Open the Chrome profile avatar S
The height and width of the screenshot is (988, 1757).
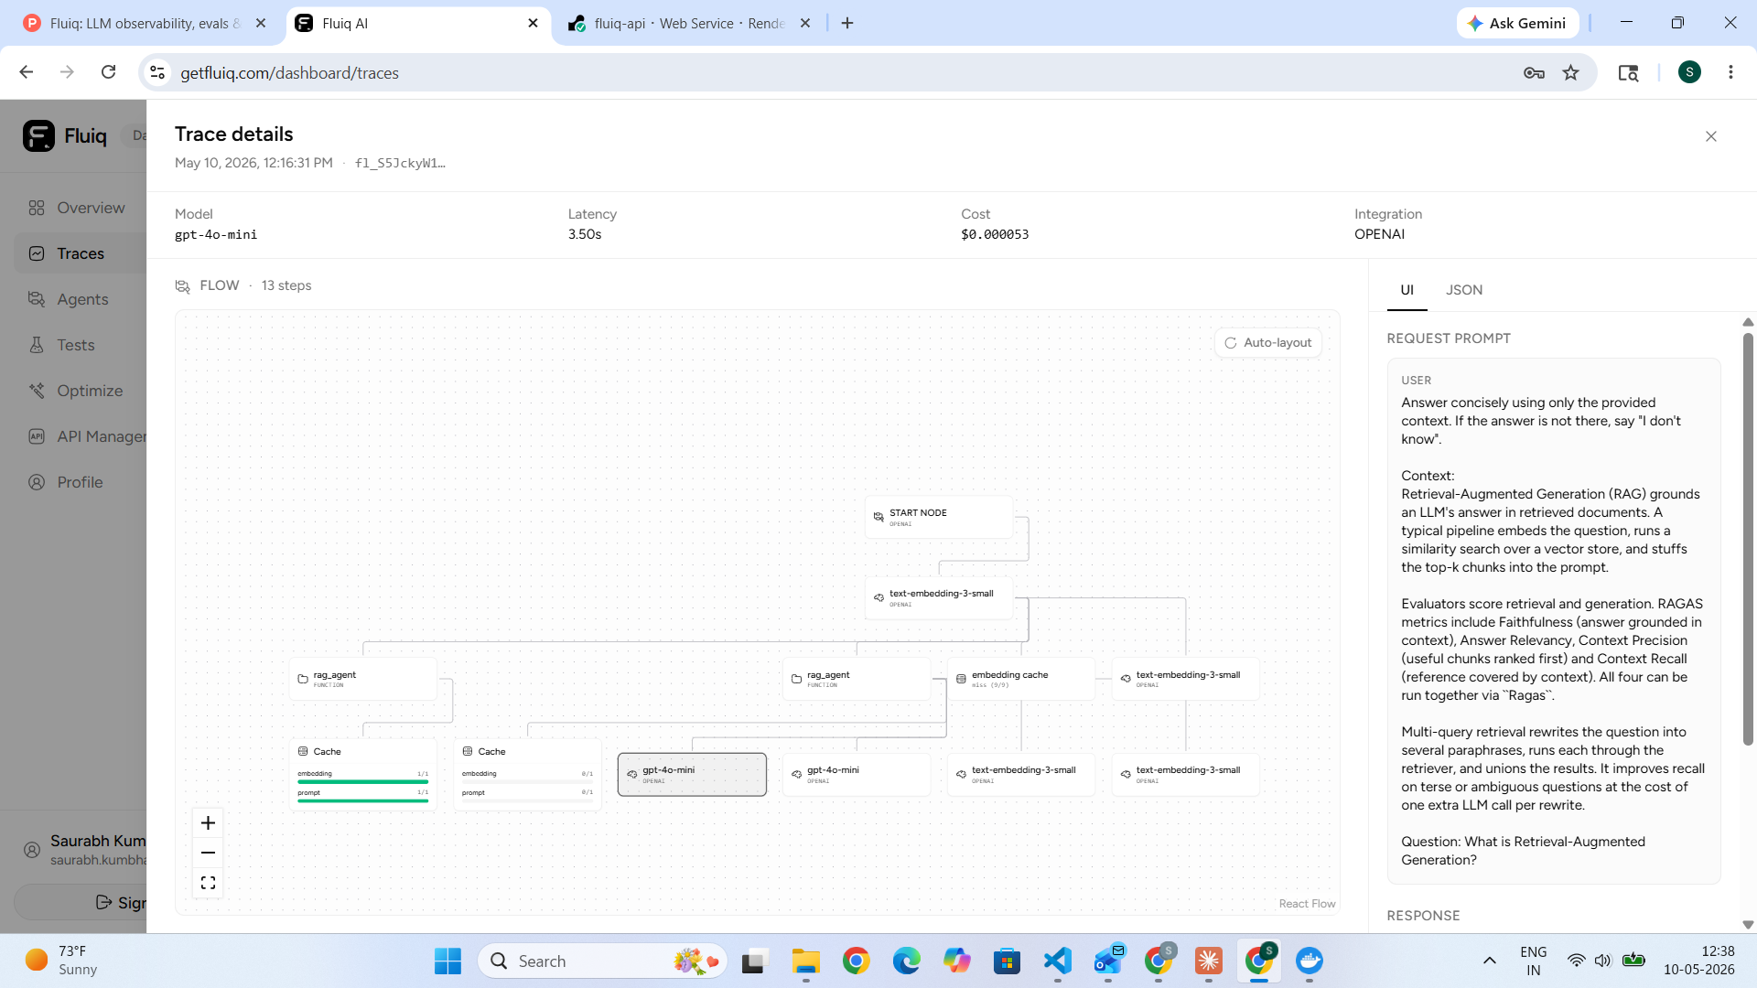coord(1689,72)
